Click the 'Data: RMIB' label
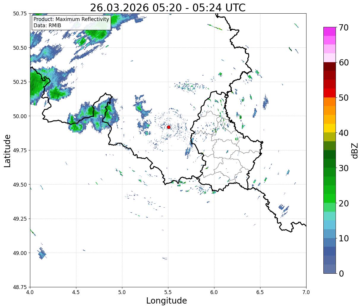 click(47, 26)
